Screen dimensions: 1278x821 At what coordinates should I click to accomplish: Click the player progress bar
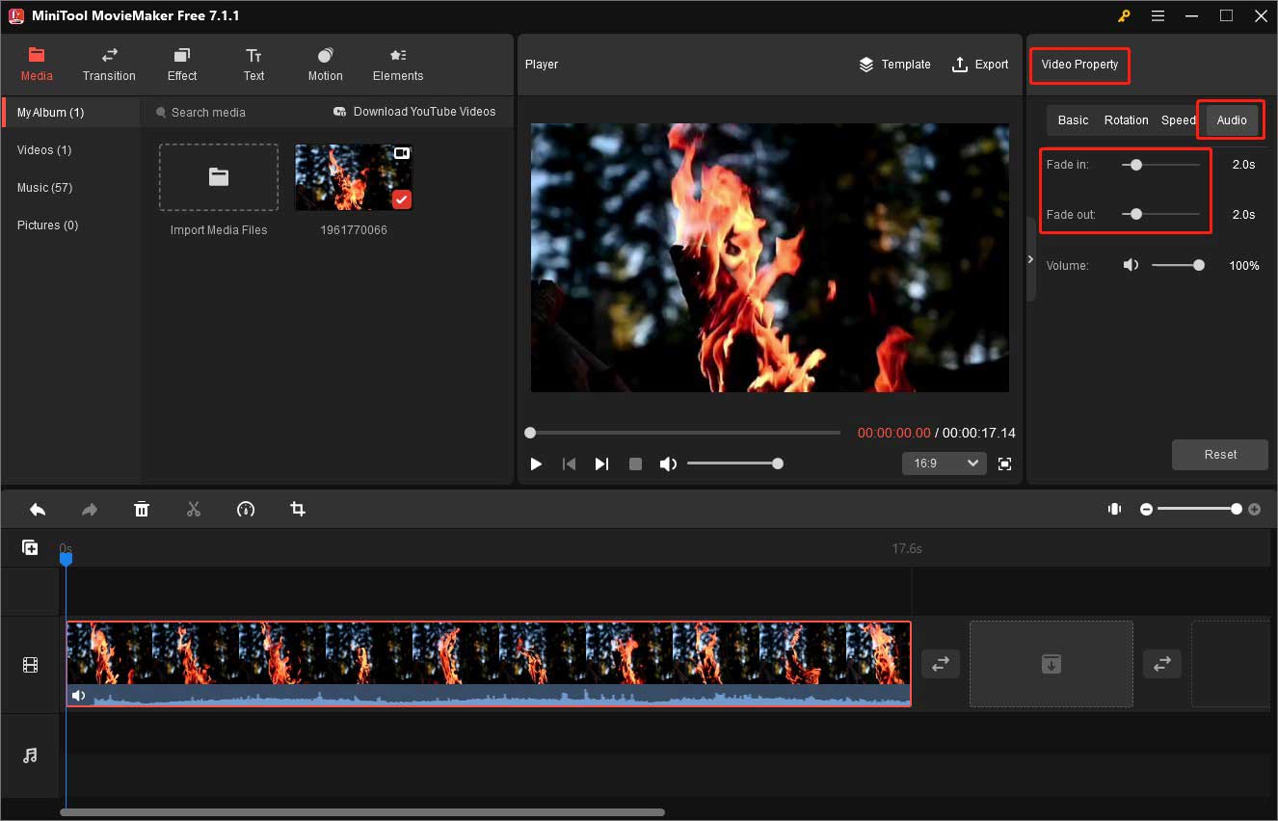coord(684,433)
